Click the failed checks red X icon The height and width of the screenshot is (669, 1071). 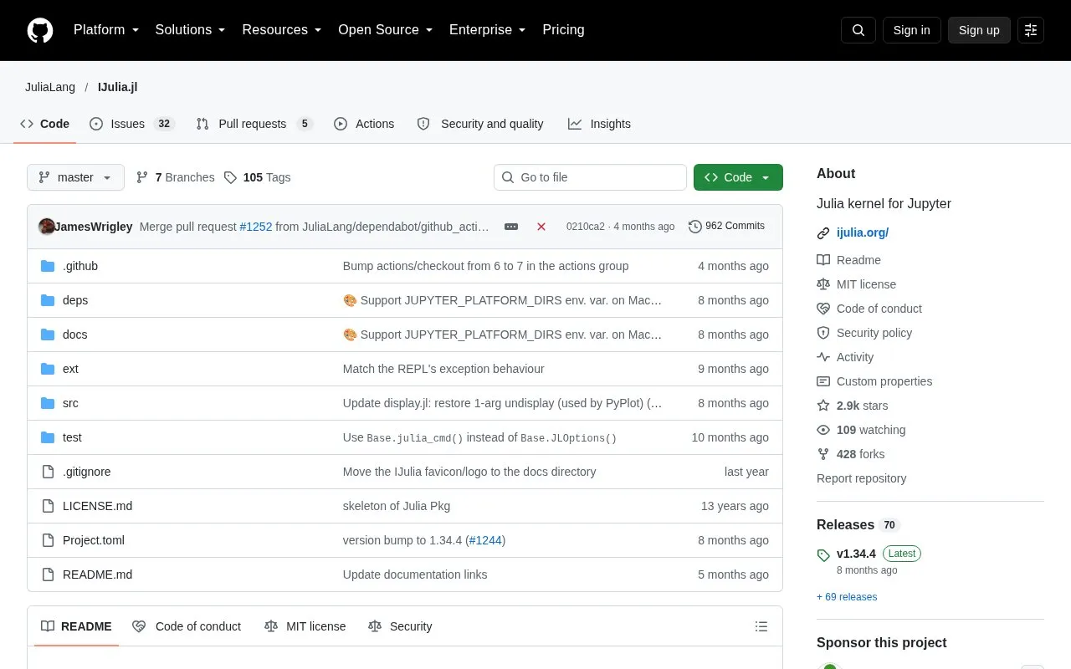tap(541, 227)
